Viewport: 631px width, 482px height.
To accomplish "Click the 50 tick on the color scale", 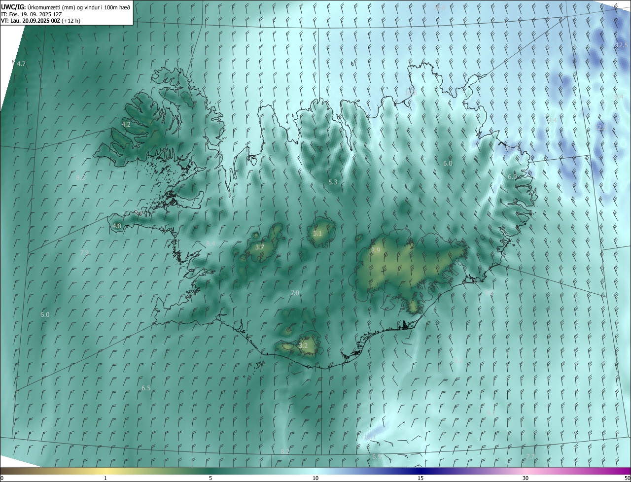I will (x=627, y=478).
